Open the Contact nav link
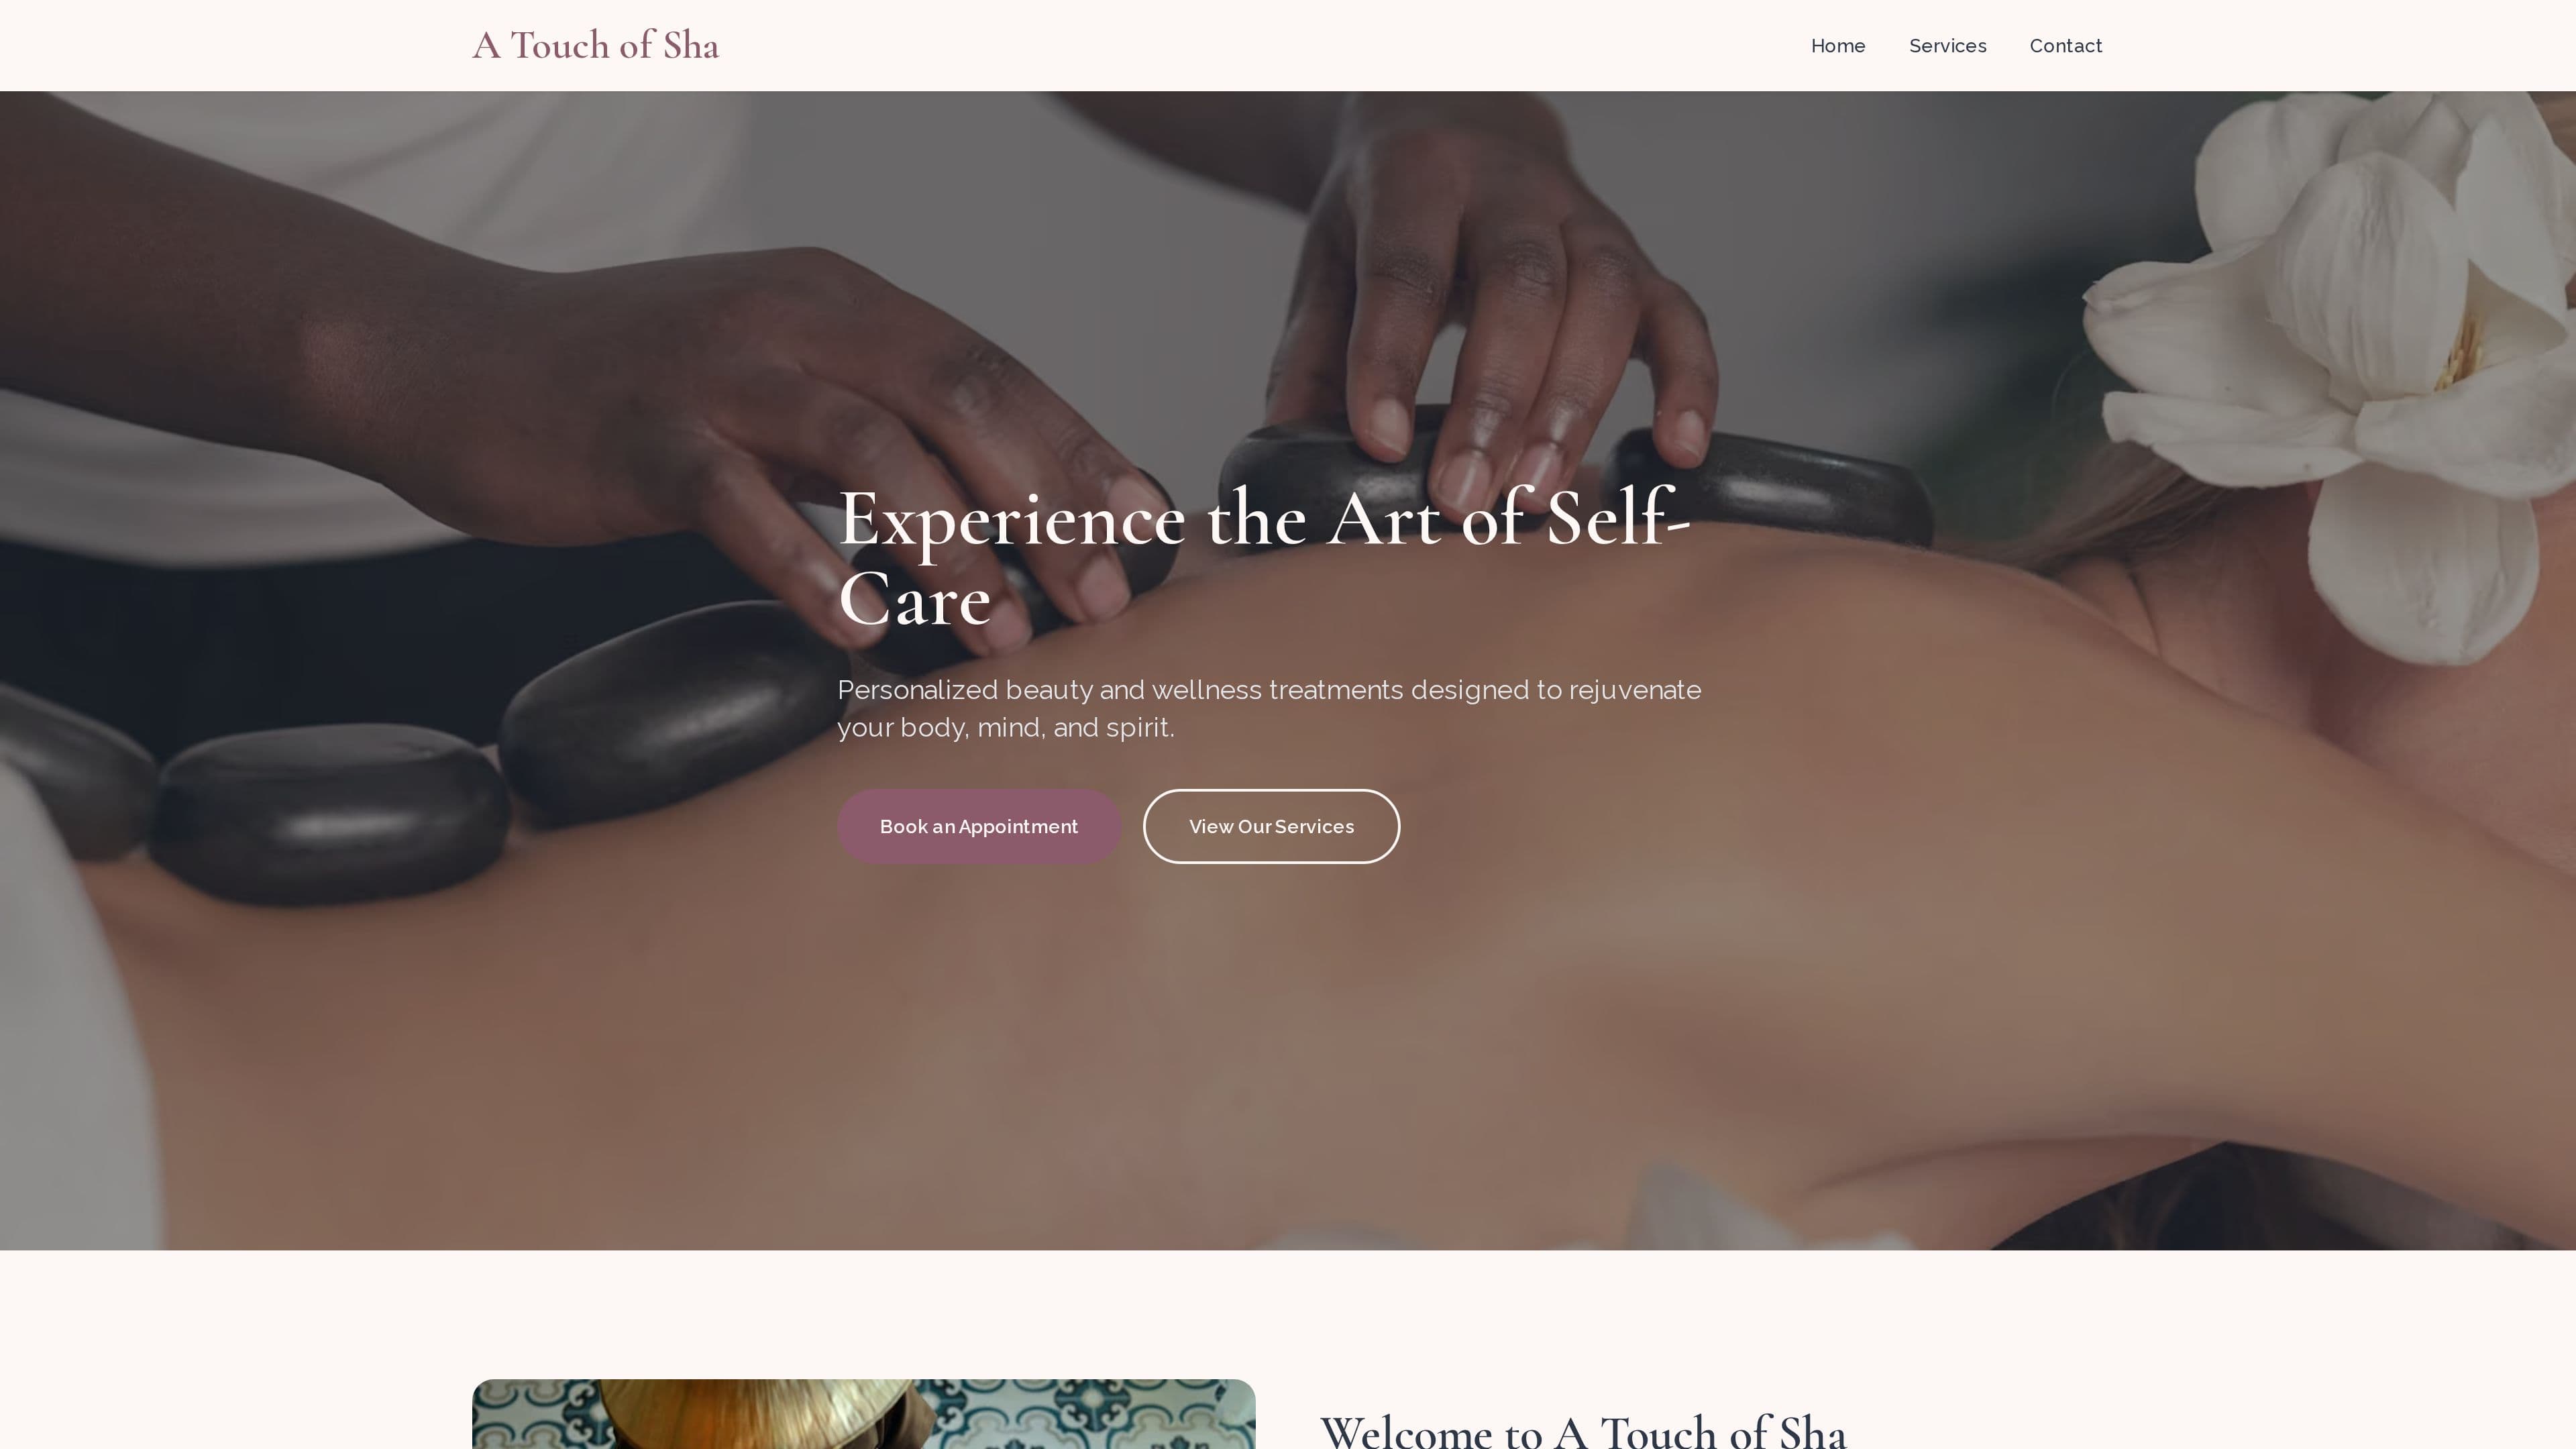The height and width of the screenshot is (1449, 2576). [2066, 46]
